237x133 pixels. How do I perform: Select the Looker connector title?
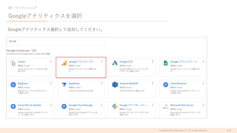(22, 62)
